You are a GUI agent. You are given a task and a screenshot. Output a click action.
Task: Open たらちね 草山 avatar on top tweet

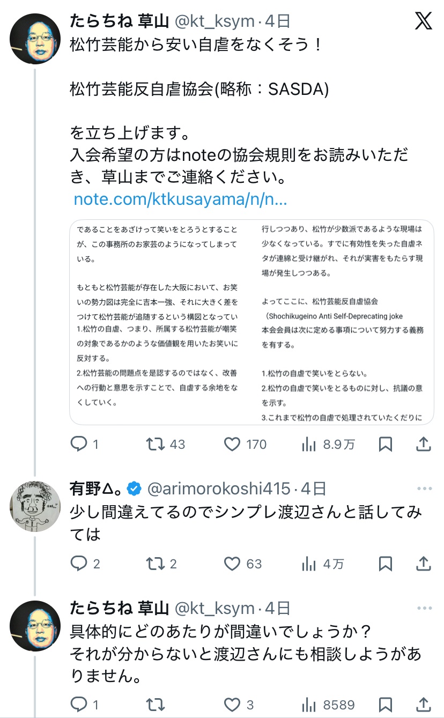pyautogui.click(x=35, y=39)
